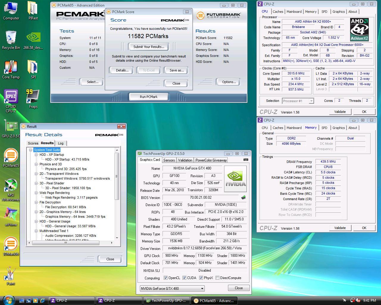Click Submit Your Results button

[x=149, y=47]
